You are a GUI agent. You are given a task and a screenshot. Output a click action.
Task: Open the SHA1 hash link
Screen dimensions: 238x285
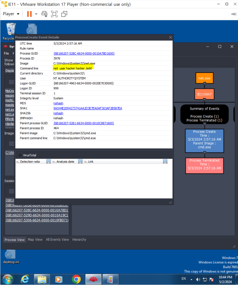click(88, 108)
